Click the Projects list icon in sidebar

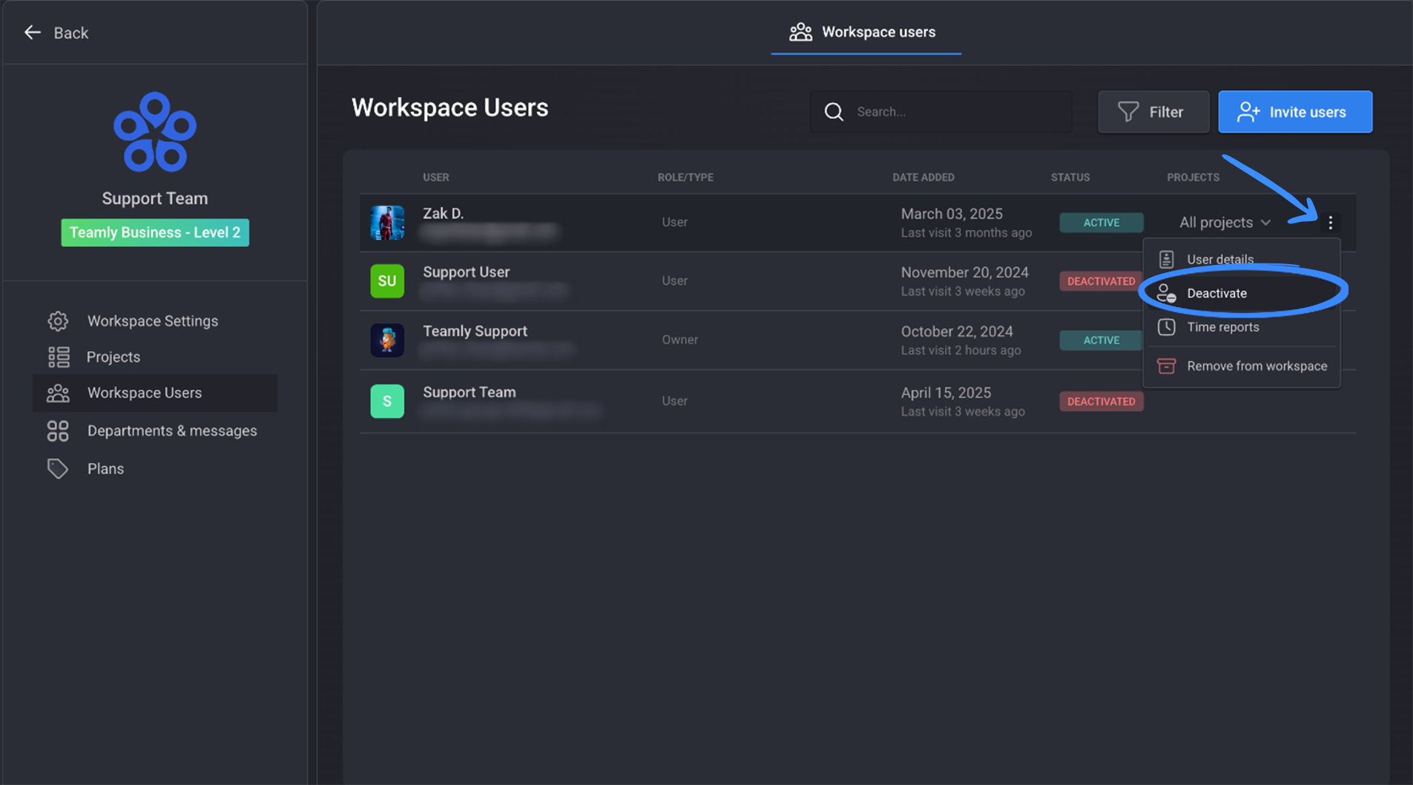point(59,357)
